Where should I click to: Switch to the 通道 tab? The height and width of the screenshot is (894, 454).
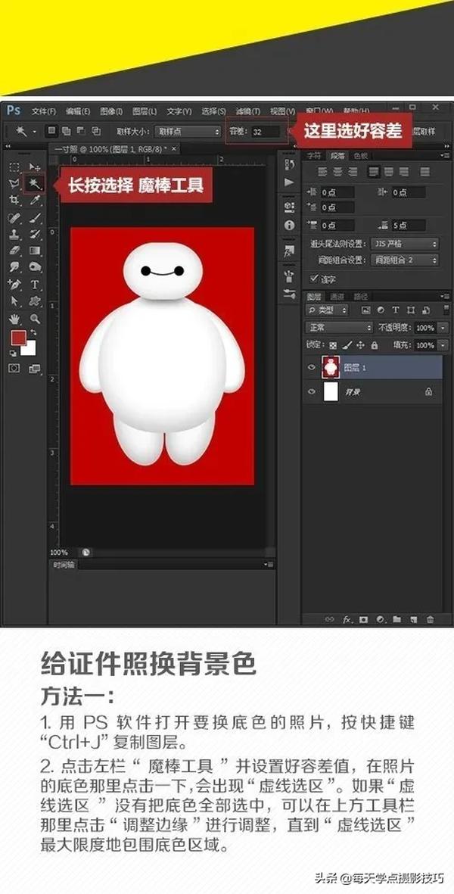(x=337, y=297)
